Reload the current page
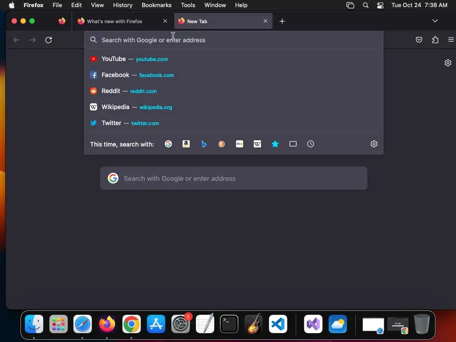456x342 pixels. pyautogui.click(x=49, y=40)
